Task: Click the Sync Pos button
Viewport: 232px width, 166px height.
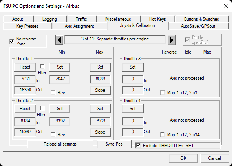Action: 114,144
